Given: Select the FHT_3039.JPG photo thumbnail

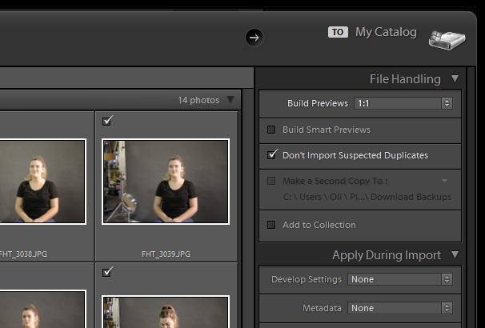Looking at the screenshot, I should coord(166,182).
